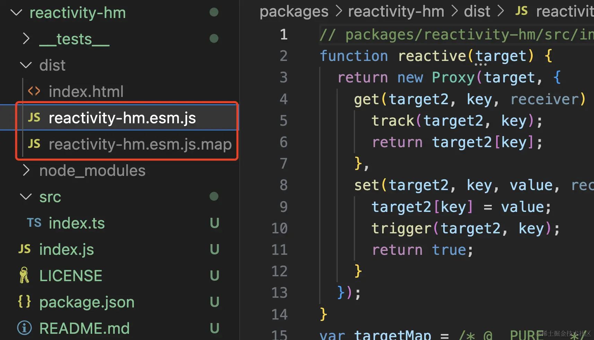The image size is (594, 340).
Task: Select the index.ts file
Action: [77, 223]
